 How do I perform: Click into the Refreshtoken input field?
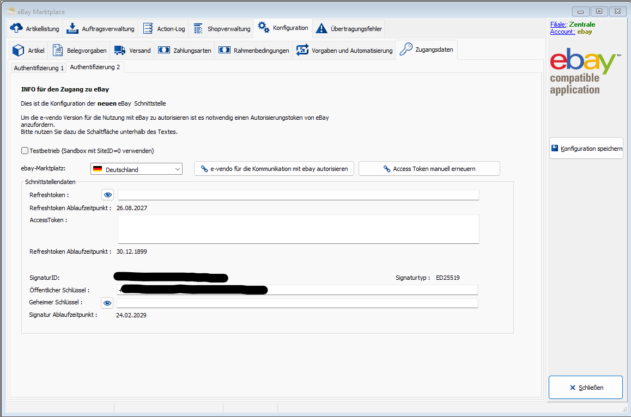click(x=298, y=195)
